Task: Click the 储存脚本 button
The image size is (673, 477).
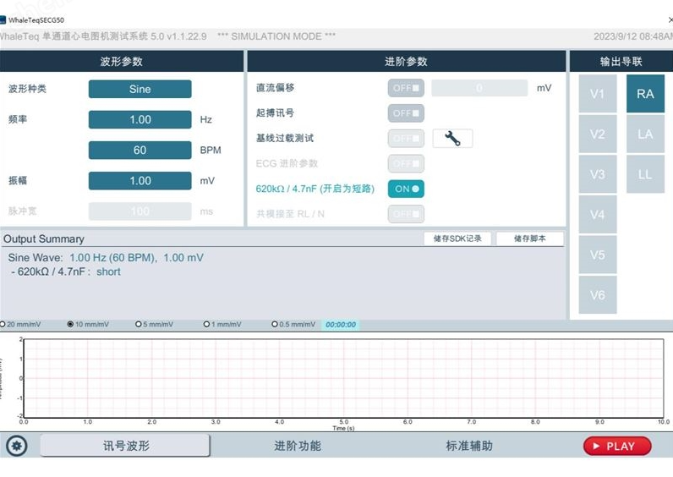Action: [529, 239]
